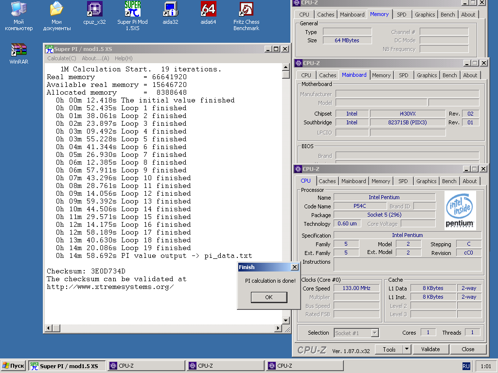Click the Southbridge 82371SB (PIIX3) field
498x373 pixels.
408,122
